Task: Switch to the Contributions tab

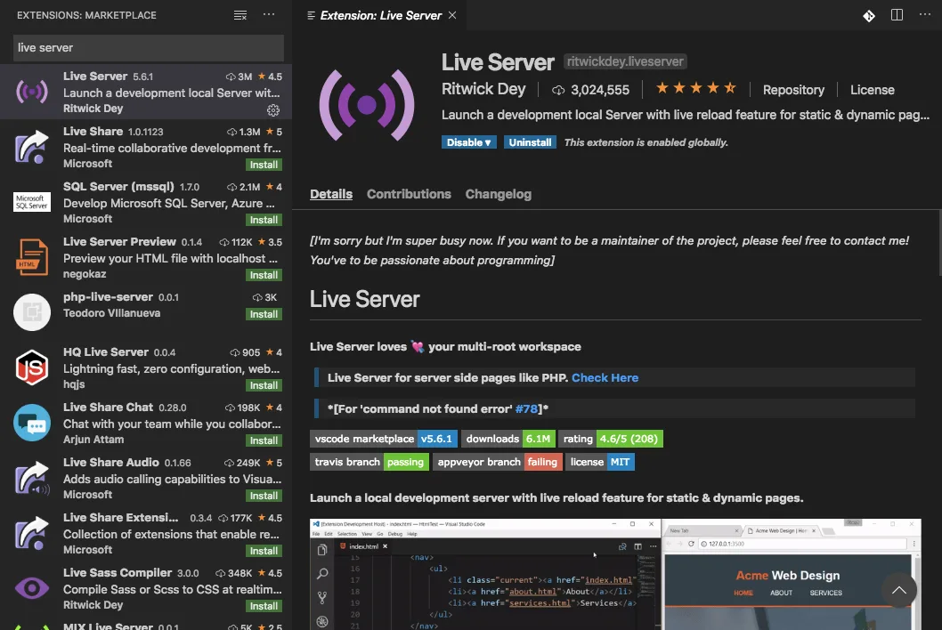Action: pos(409,194)
